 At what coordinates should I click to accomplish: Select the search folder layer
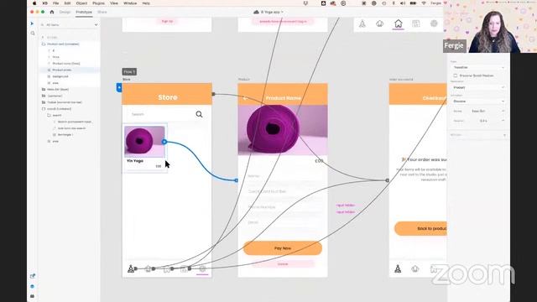tap(57, 116)
